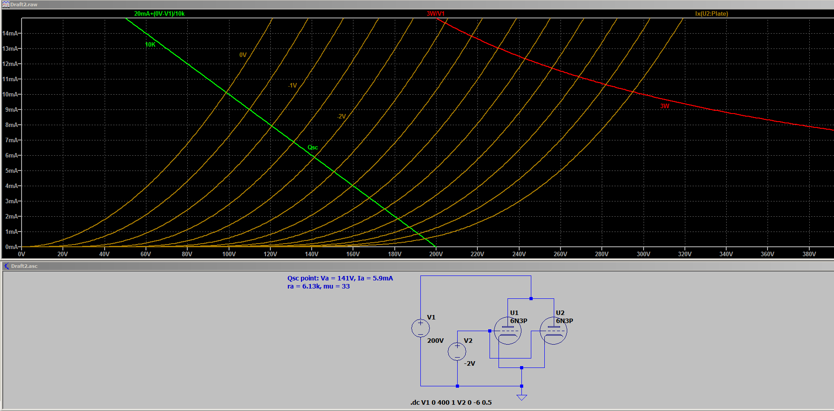The width and height of the screenshot is (834, 411).
Task: Click the 10K load line annotation
Action: [x=150, y=44]
